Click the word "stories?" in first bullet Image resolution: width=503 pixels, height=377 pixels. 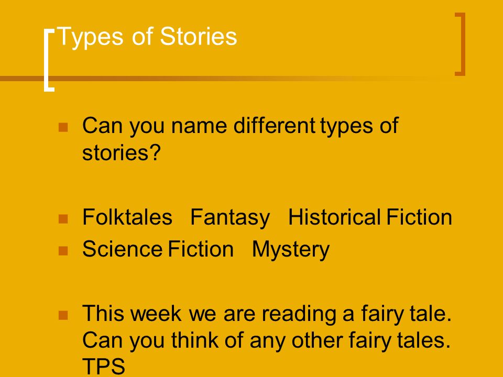point(121,152)
